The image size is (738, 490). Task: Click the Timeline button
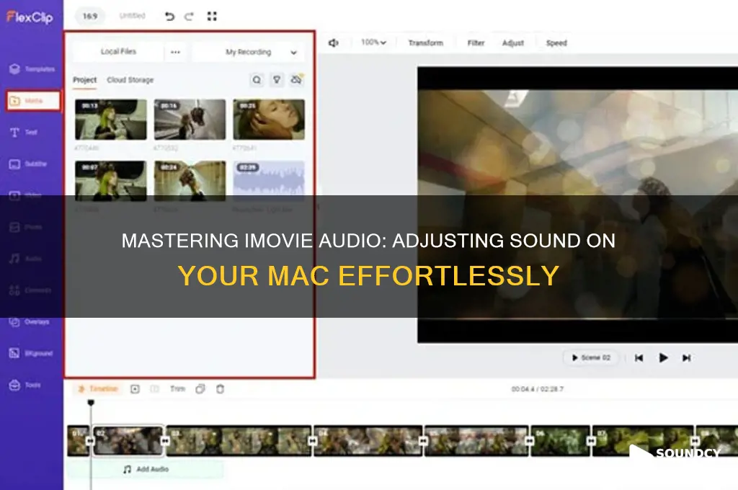97,389
